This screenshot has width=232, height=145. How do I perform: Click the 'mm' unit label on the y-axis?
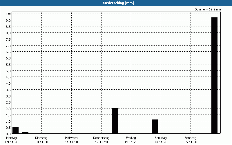[x=8, y=14]
